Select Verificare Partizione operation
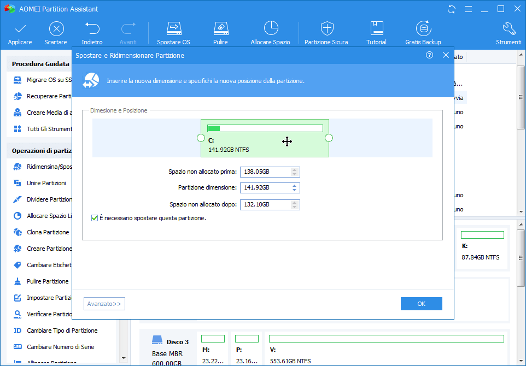The height and width of the screenshot is (366, 526). click(42, 315)
